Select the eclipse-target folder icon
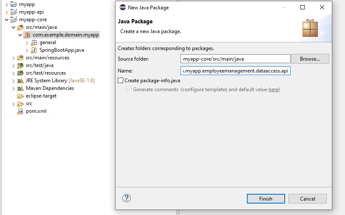 tap(20, 96)
